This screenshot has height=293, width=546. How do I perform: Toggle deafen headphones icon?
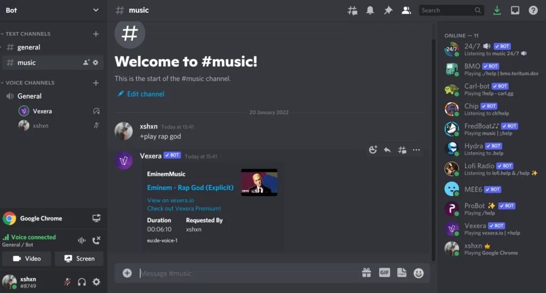pyautogui.click(x=82, y=282)
